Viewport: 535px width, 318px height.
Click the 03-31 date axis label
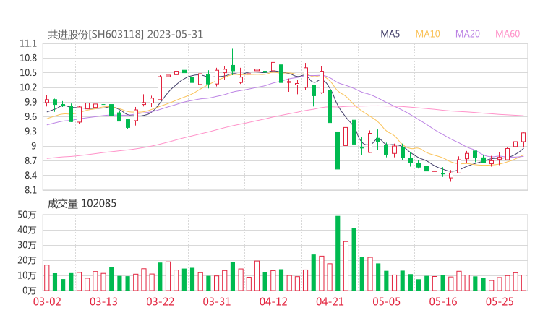tap(217, 301)
